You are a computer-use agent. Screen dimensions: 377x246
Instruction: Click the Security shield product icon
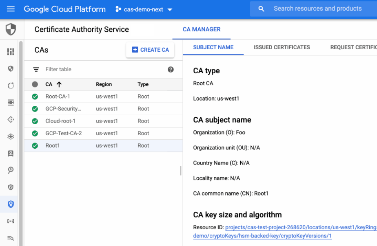[11, 29]
